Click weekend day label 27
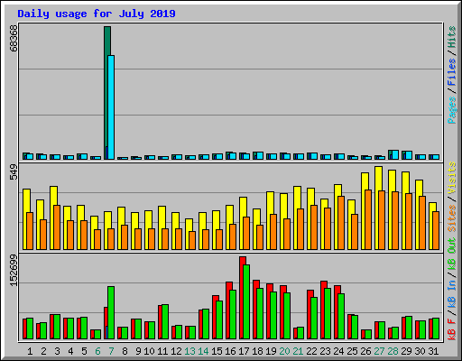This screenshot has height=361, width=462. (379, 351)
